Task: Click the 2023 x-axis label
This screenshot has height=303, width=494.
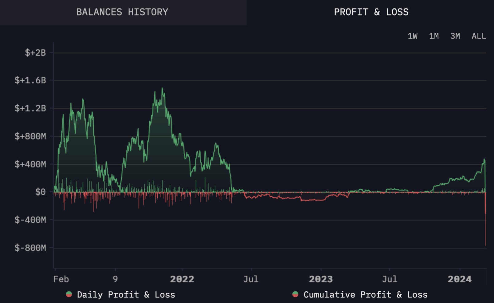Action: pos(321,279)
